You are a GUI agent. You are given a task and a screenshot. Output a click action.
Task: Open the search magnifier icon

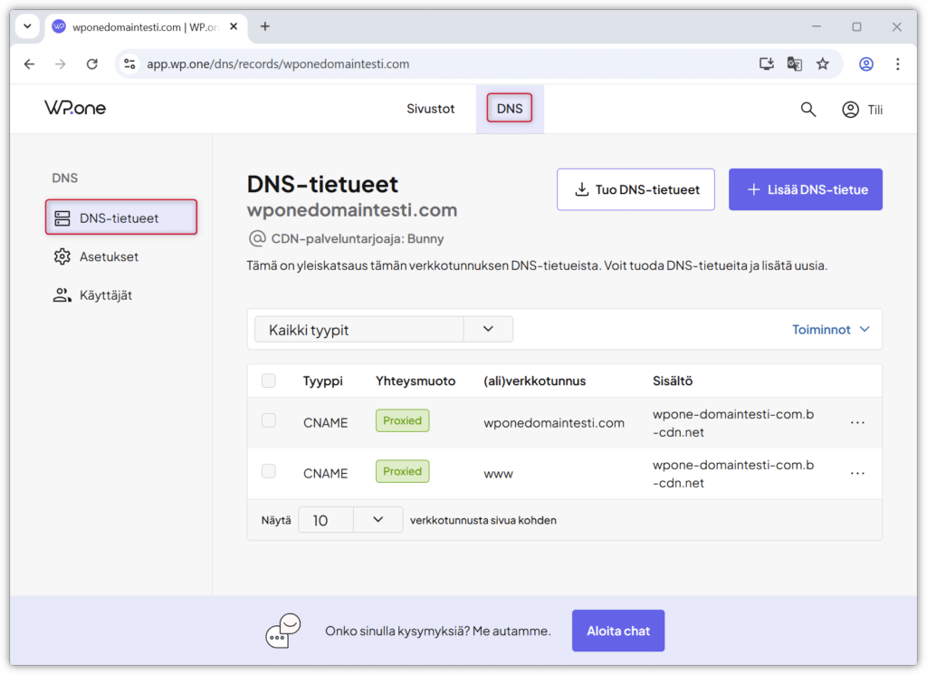(808, 110)
